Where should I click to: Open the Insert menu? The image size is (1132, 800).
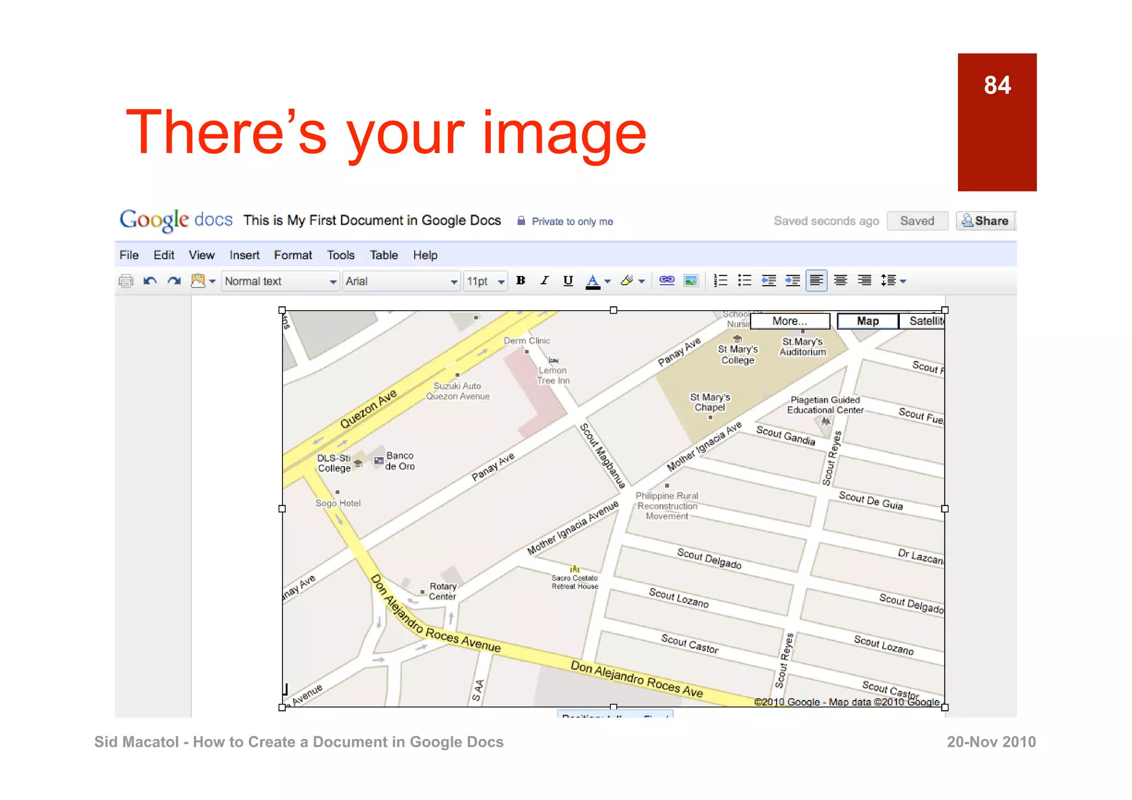(244, 255)
